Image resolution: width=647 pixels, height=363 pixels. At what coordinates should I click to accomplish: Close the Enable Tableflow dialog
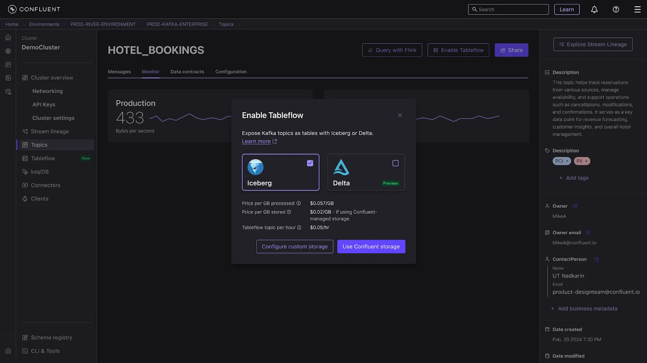coord(400,115)
